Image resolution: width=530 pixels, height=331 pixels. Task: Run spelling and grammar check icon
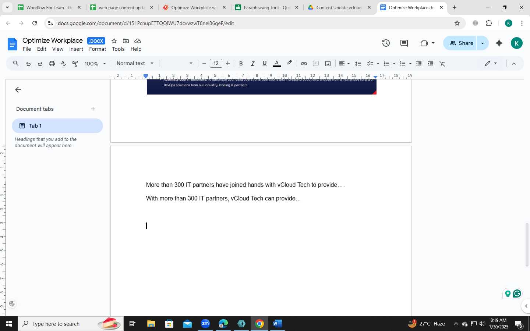click(x=64, y=64)
